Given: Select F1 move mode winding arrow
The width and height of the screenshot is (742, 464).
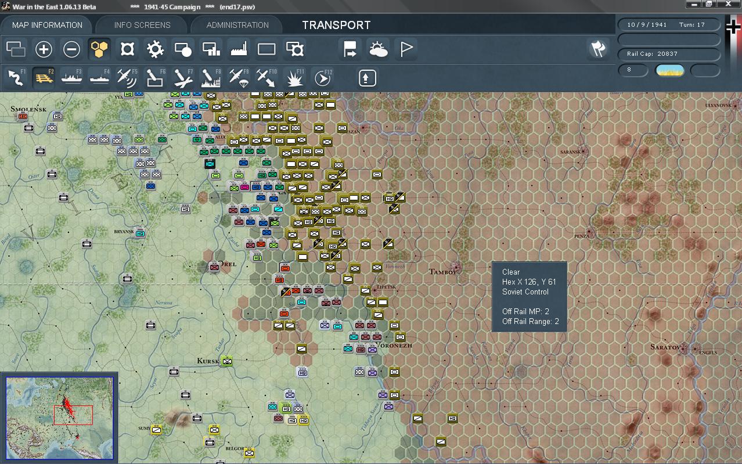Looking at the screenshot, I should pos(16,77).
